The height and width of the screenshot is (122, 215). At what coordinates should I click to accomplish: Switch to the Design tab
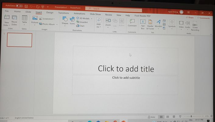point(50,12)
